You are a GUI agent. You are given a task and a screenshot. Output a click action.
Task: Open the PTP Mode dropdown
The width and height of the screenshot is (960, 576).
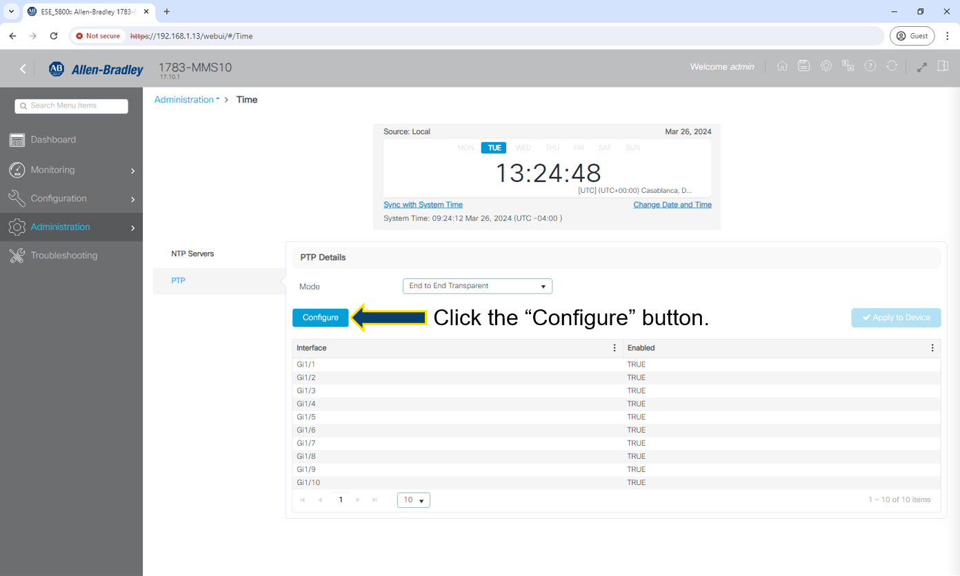click(477, 286)
